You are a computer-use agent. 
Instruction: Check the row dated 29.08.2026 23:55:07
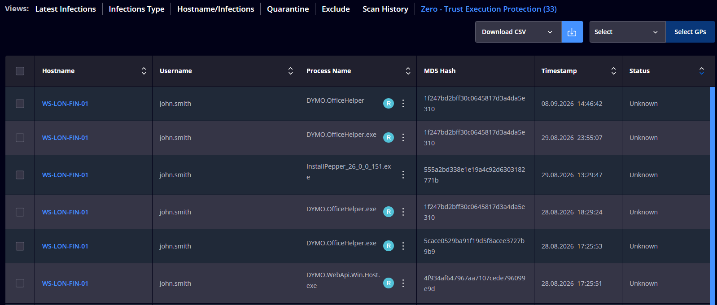click(20, 138)
